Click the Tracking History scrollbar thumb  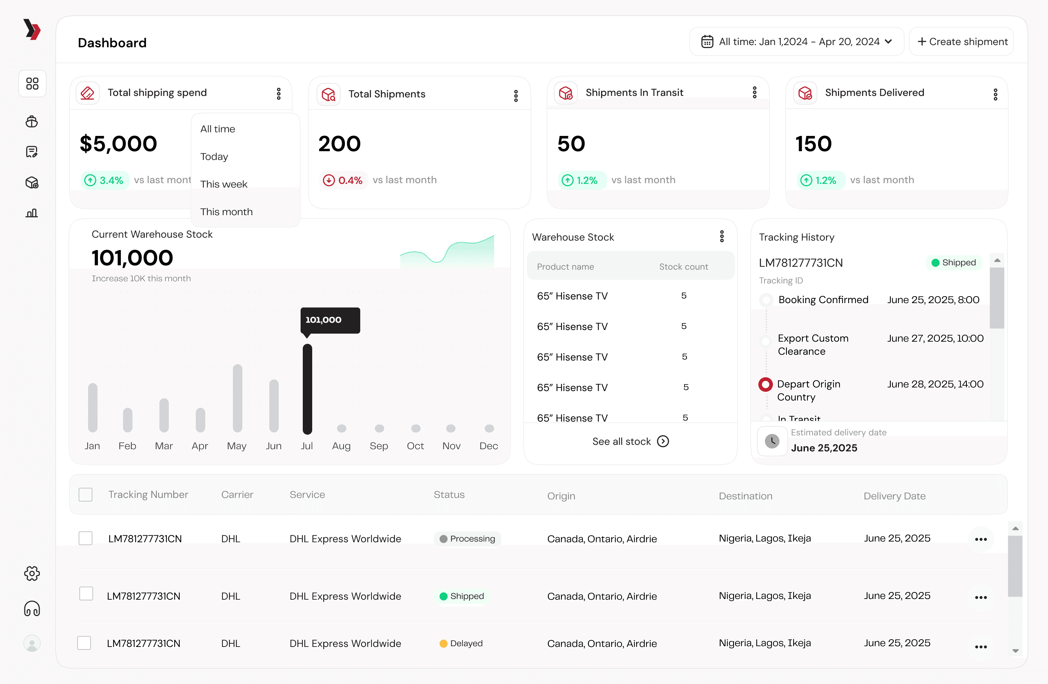tap(997, 298)
